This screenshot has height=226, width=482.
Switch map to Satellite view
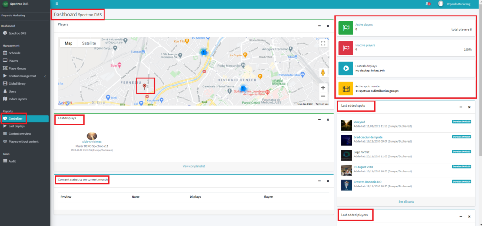click(x=89, y=43)
